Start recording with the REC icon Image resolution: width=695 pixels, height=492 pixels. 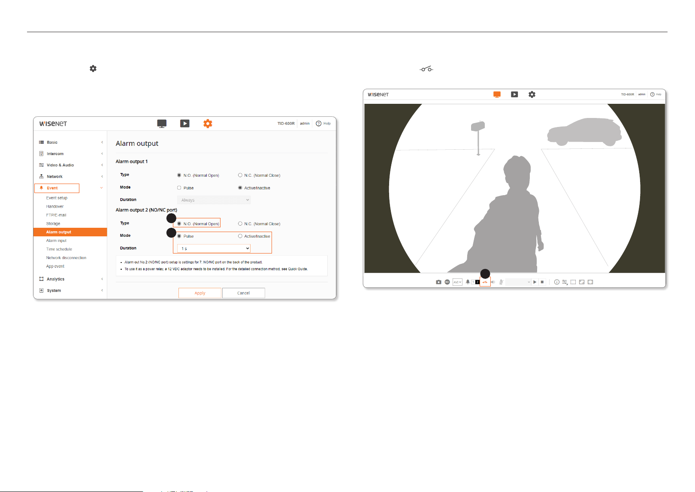point(447,282)
